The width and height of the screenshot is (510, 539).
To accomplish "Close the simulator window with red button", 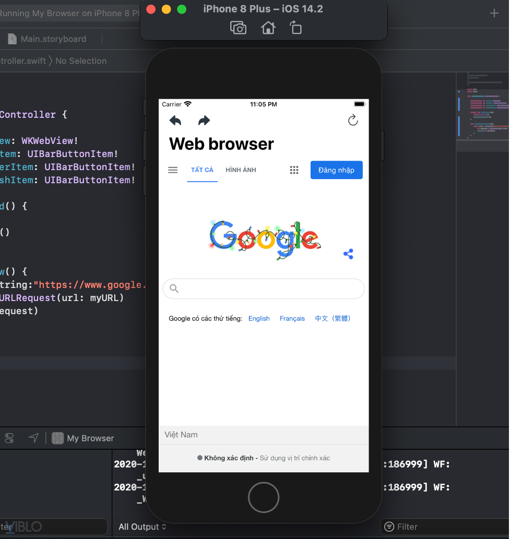I will coord(151,9).
